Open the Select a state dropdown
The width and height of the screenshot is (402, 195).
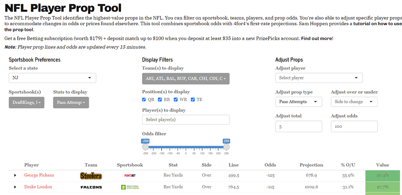(x=52, y=78)
